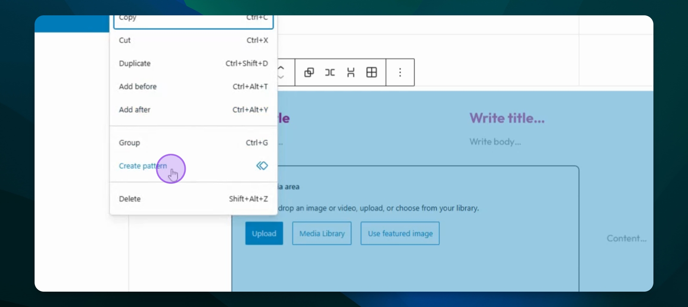Click the vertical facing-brackets toolbar icon
The image size is (688, 307).
[x=351, y=72]
